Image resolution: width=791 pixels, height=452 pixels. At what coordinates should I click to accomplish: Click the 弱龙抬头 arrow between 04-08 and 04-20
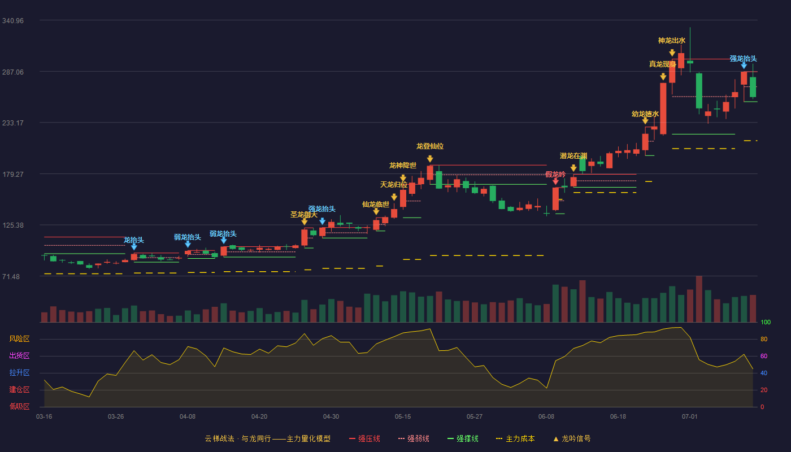(x=224, y=241)
